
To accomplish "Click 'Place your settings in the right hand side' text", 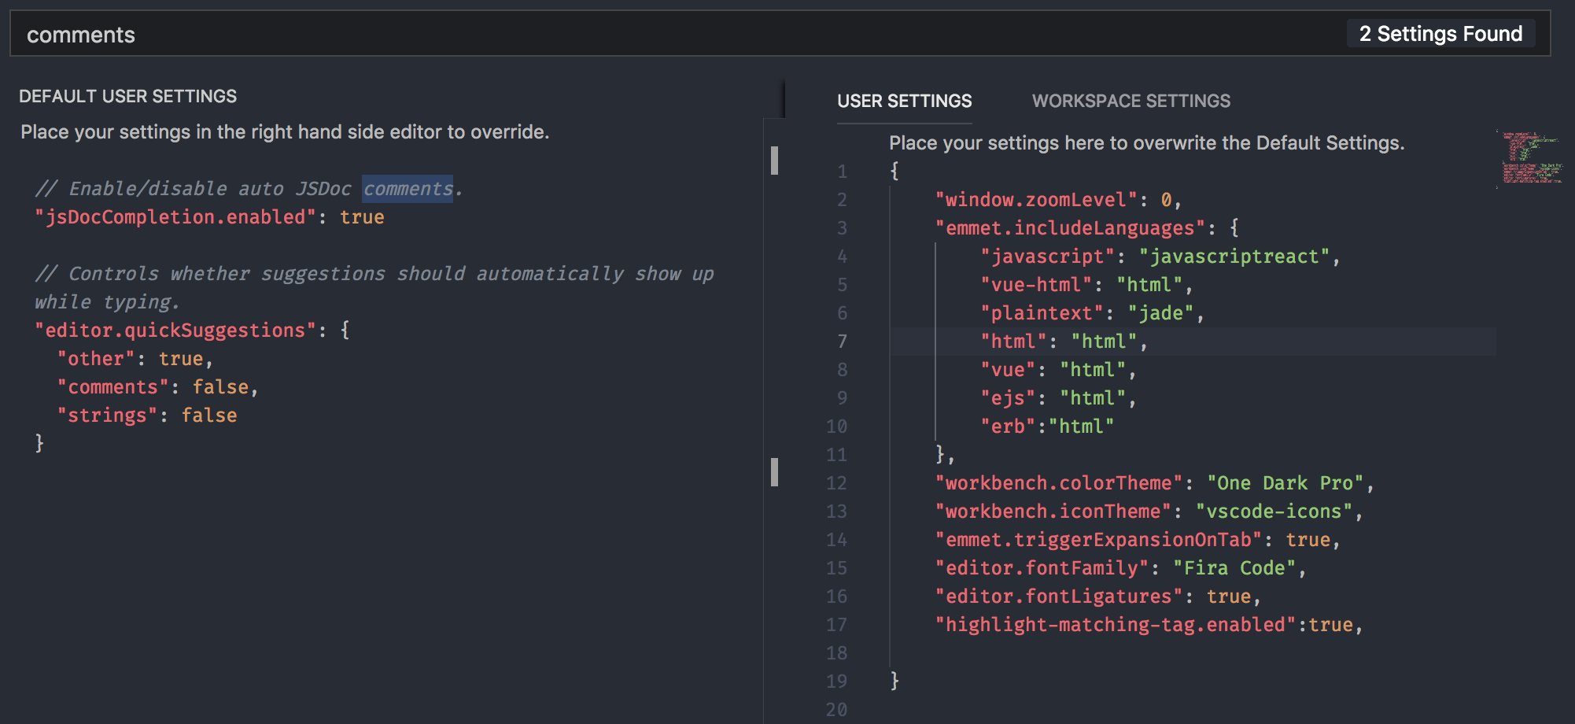I will pos(285,132).
